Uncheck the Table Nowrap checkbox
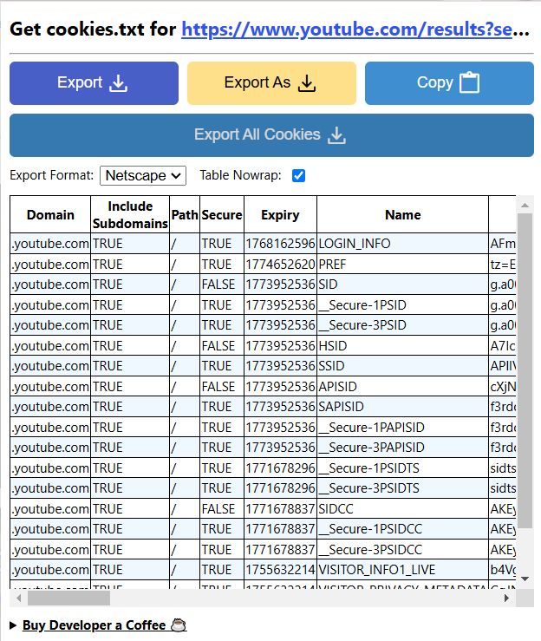Screen dimensions: 541x641 (x=299, y=175)
